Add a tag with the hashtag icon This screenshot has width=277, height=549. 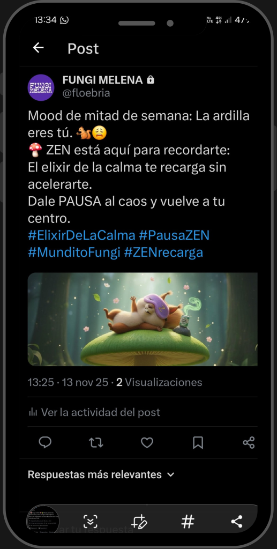pyautogui.click(x=188, y=522)
